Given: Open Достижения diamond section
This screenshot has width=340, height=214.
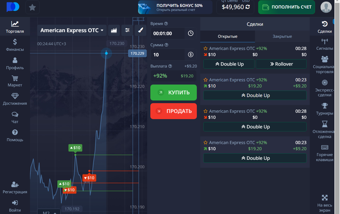Looking at the screenshot, I should [15, 99].
